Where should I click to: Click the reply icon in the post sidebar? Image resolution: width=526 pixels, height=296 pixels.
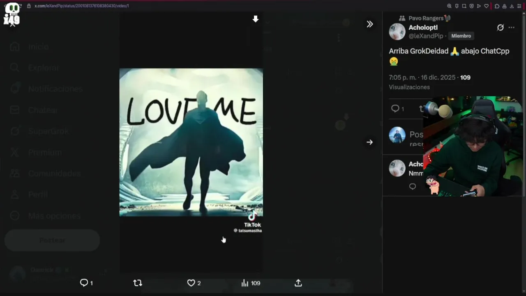[395, 109]
